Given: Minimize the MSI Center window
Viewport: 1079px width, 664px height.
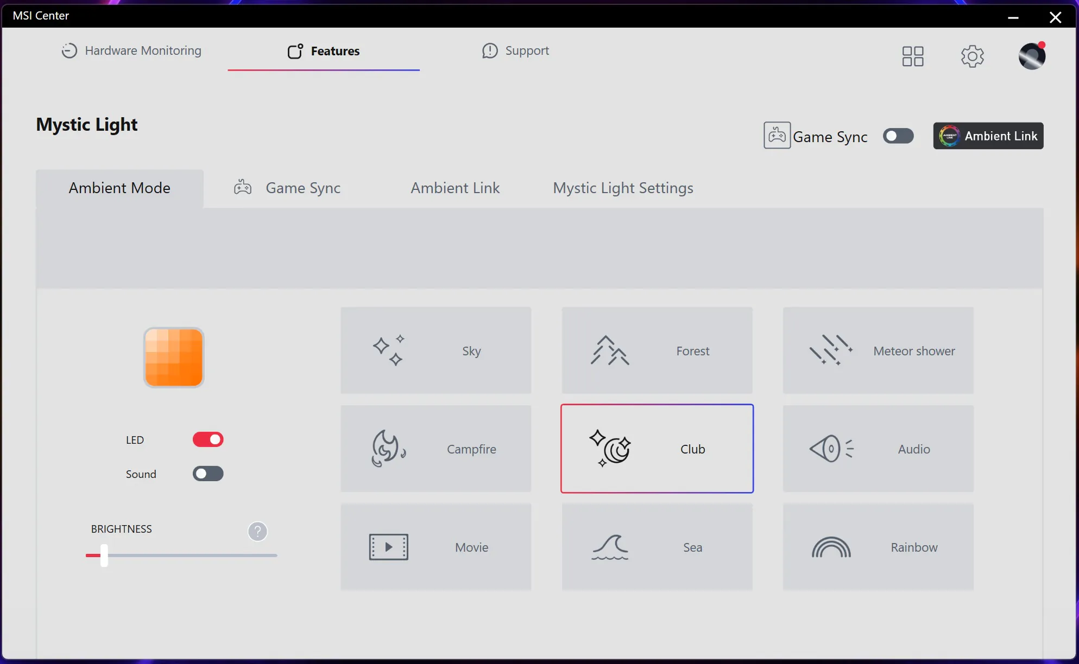Looking at the screenshot, I should [x=1013, y=17].
